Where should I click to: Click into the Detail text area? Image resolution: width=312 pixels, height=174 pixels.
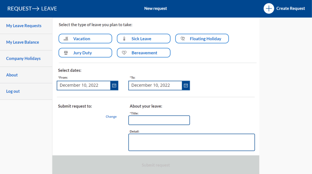191,142
